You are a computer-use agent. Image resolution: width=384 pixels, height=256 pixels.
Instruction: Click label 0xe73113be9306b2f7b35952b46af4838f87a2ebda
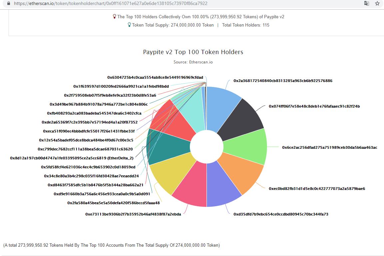[133, 214]
